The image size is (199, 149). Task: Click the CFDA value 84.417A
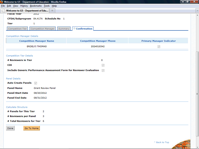click(38, 19)
